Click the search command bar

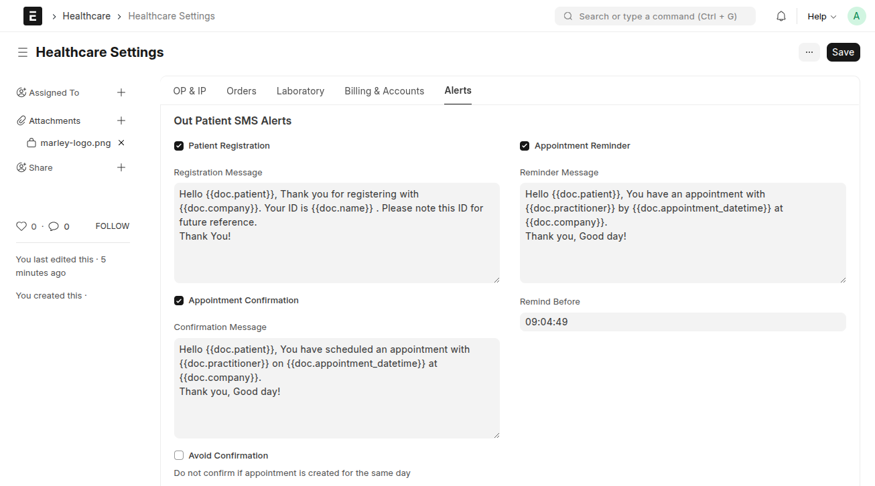coord(655,16)
